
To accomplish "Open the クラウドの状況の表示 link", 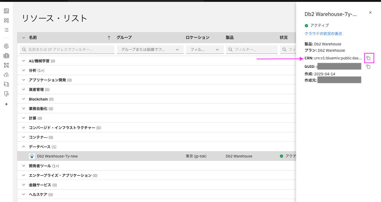I will coord(323,34).
